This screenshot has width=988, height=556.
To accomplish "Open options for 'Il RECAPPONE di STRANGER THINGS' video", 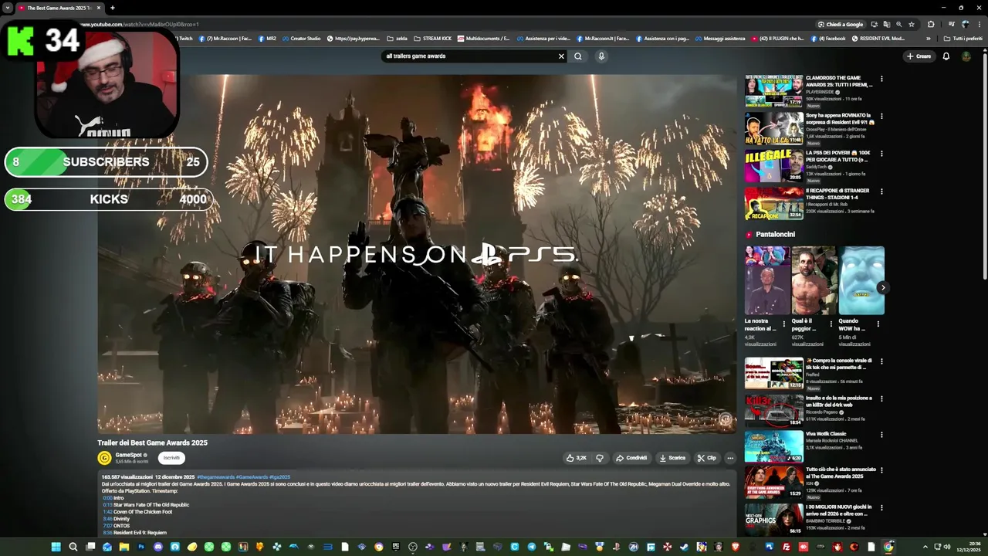I will 881,192.
